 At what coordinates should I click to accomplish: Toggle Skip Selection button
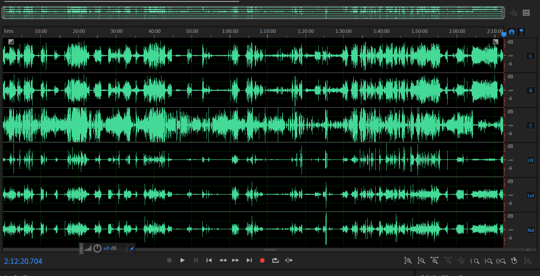click(289, 260)
